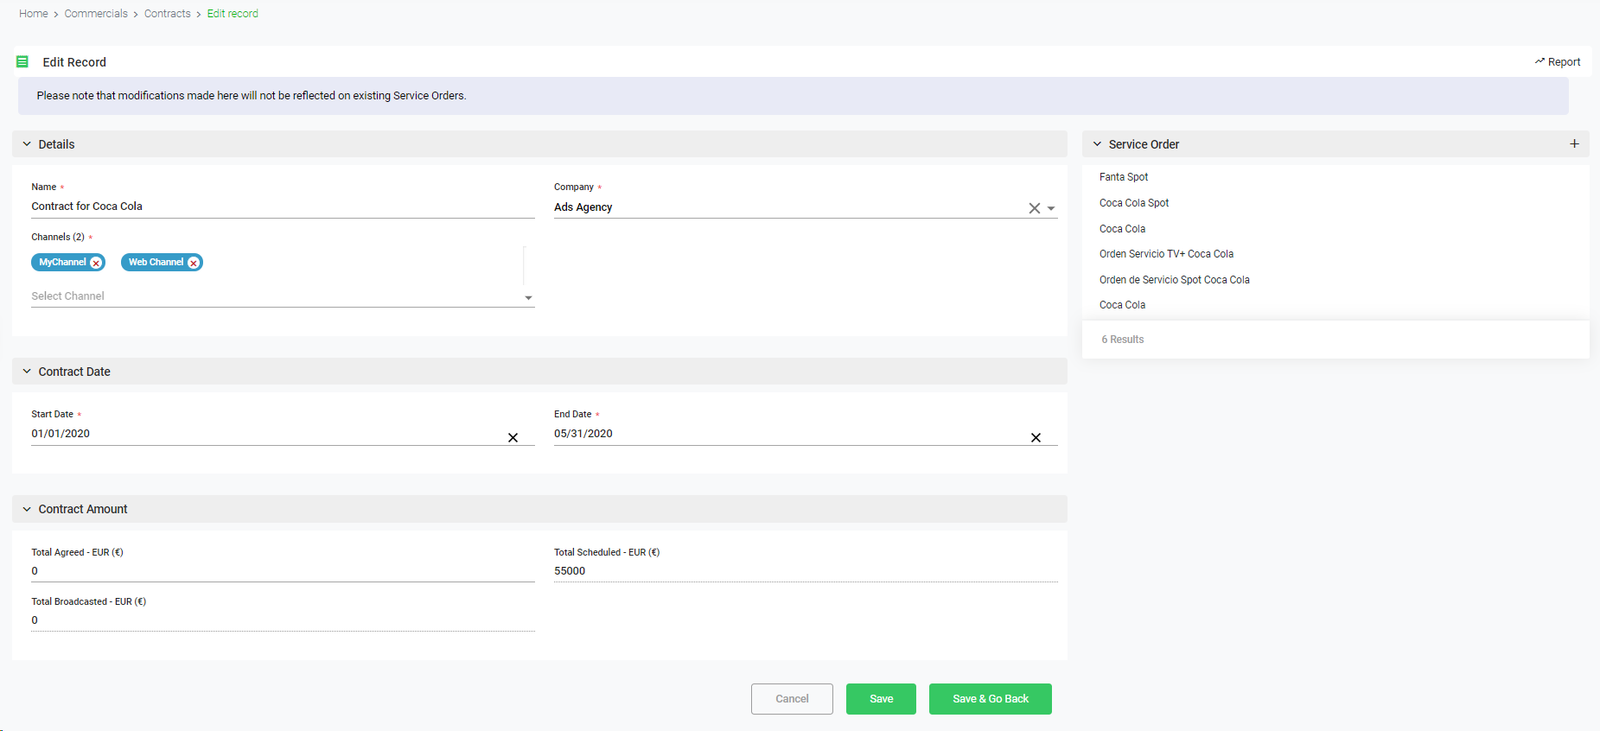Navigate to Commercials breadcrumb

96,14
